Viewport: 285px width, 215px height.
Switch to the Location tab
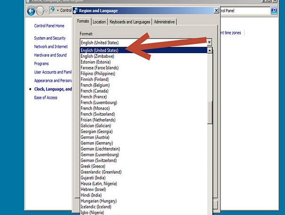point(99,22)
